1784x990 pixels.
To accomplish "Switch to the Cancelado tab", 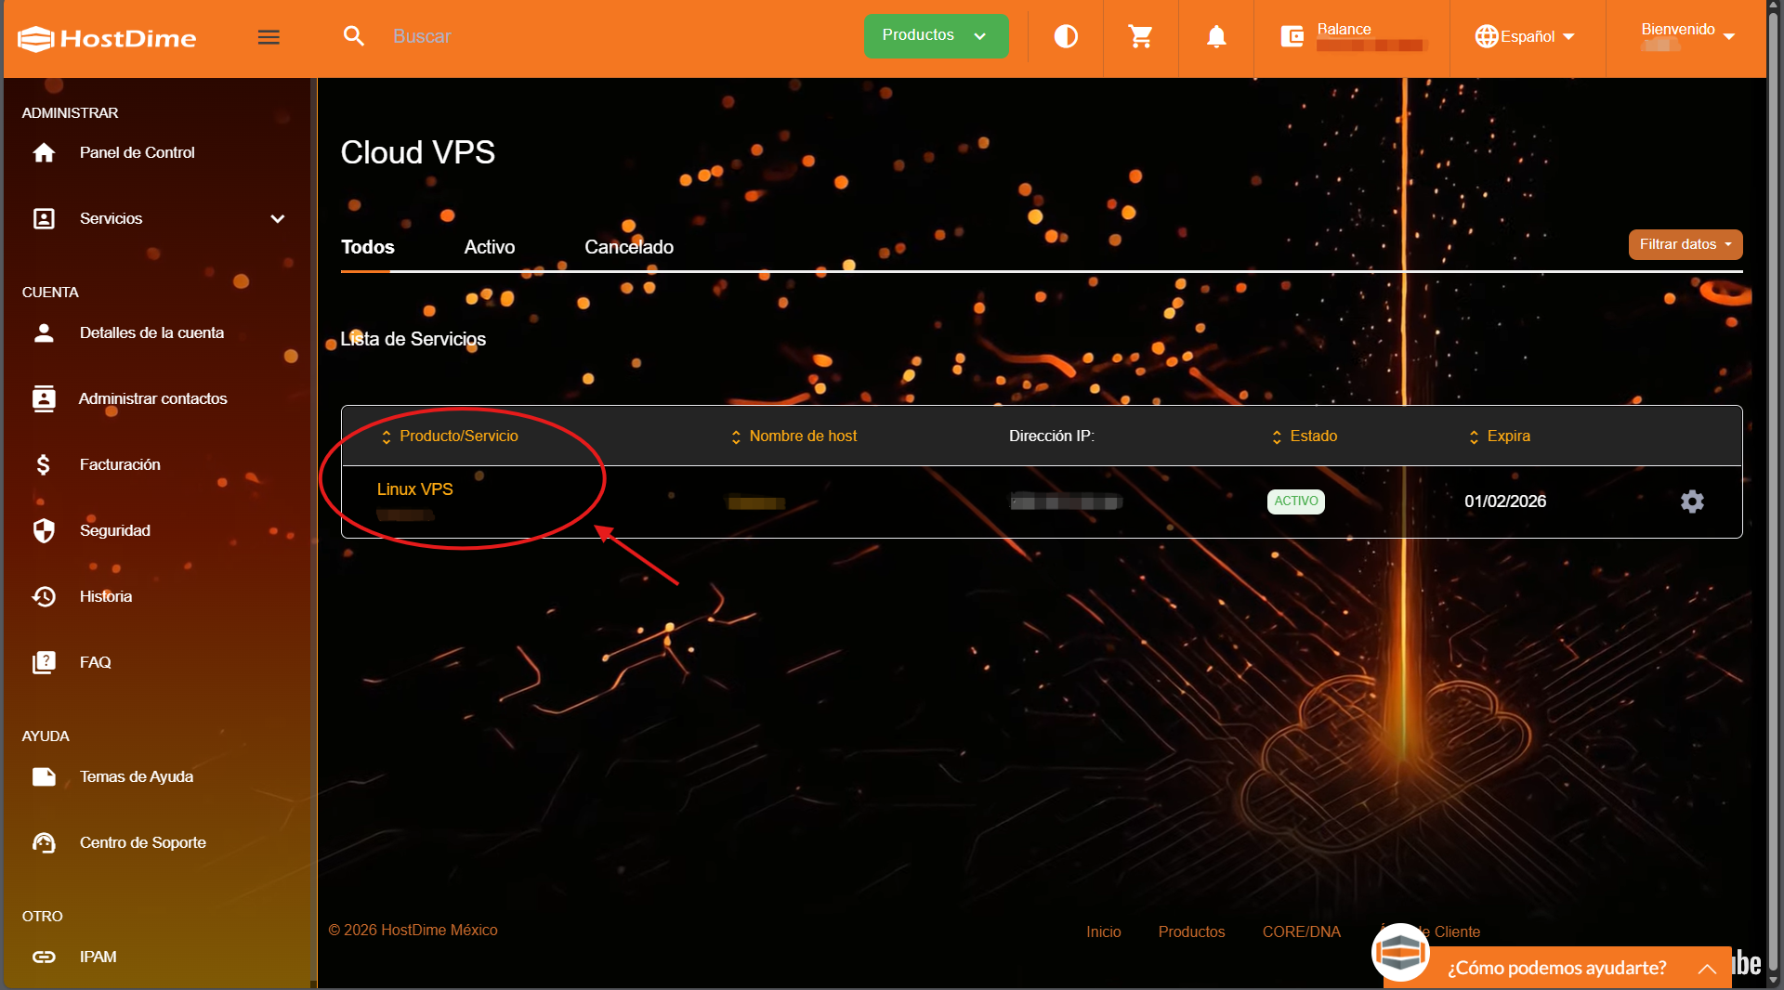I will [x=628, y=247].
